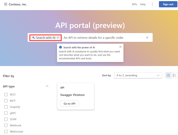Image resolution: width=178 pixels, height=135 pixels.
Task: Click the Contoso logo icon
Action: pyautogui.click(x=6, y=4)
